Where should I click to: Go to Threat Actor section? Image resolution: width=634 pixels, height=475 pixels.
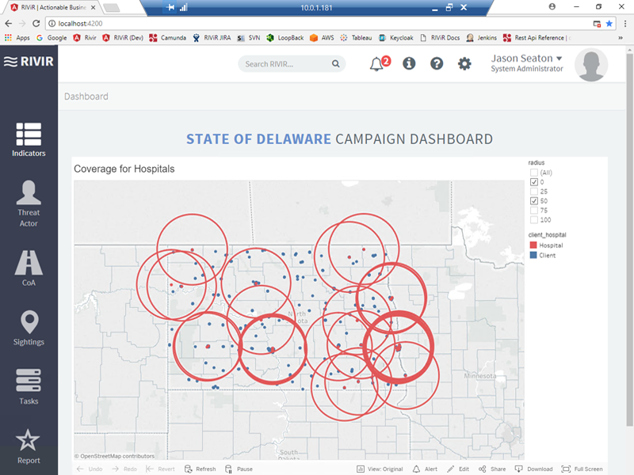pyautogui.click(x=29, y=203)
